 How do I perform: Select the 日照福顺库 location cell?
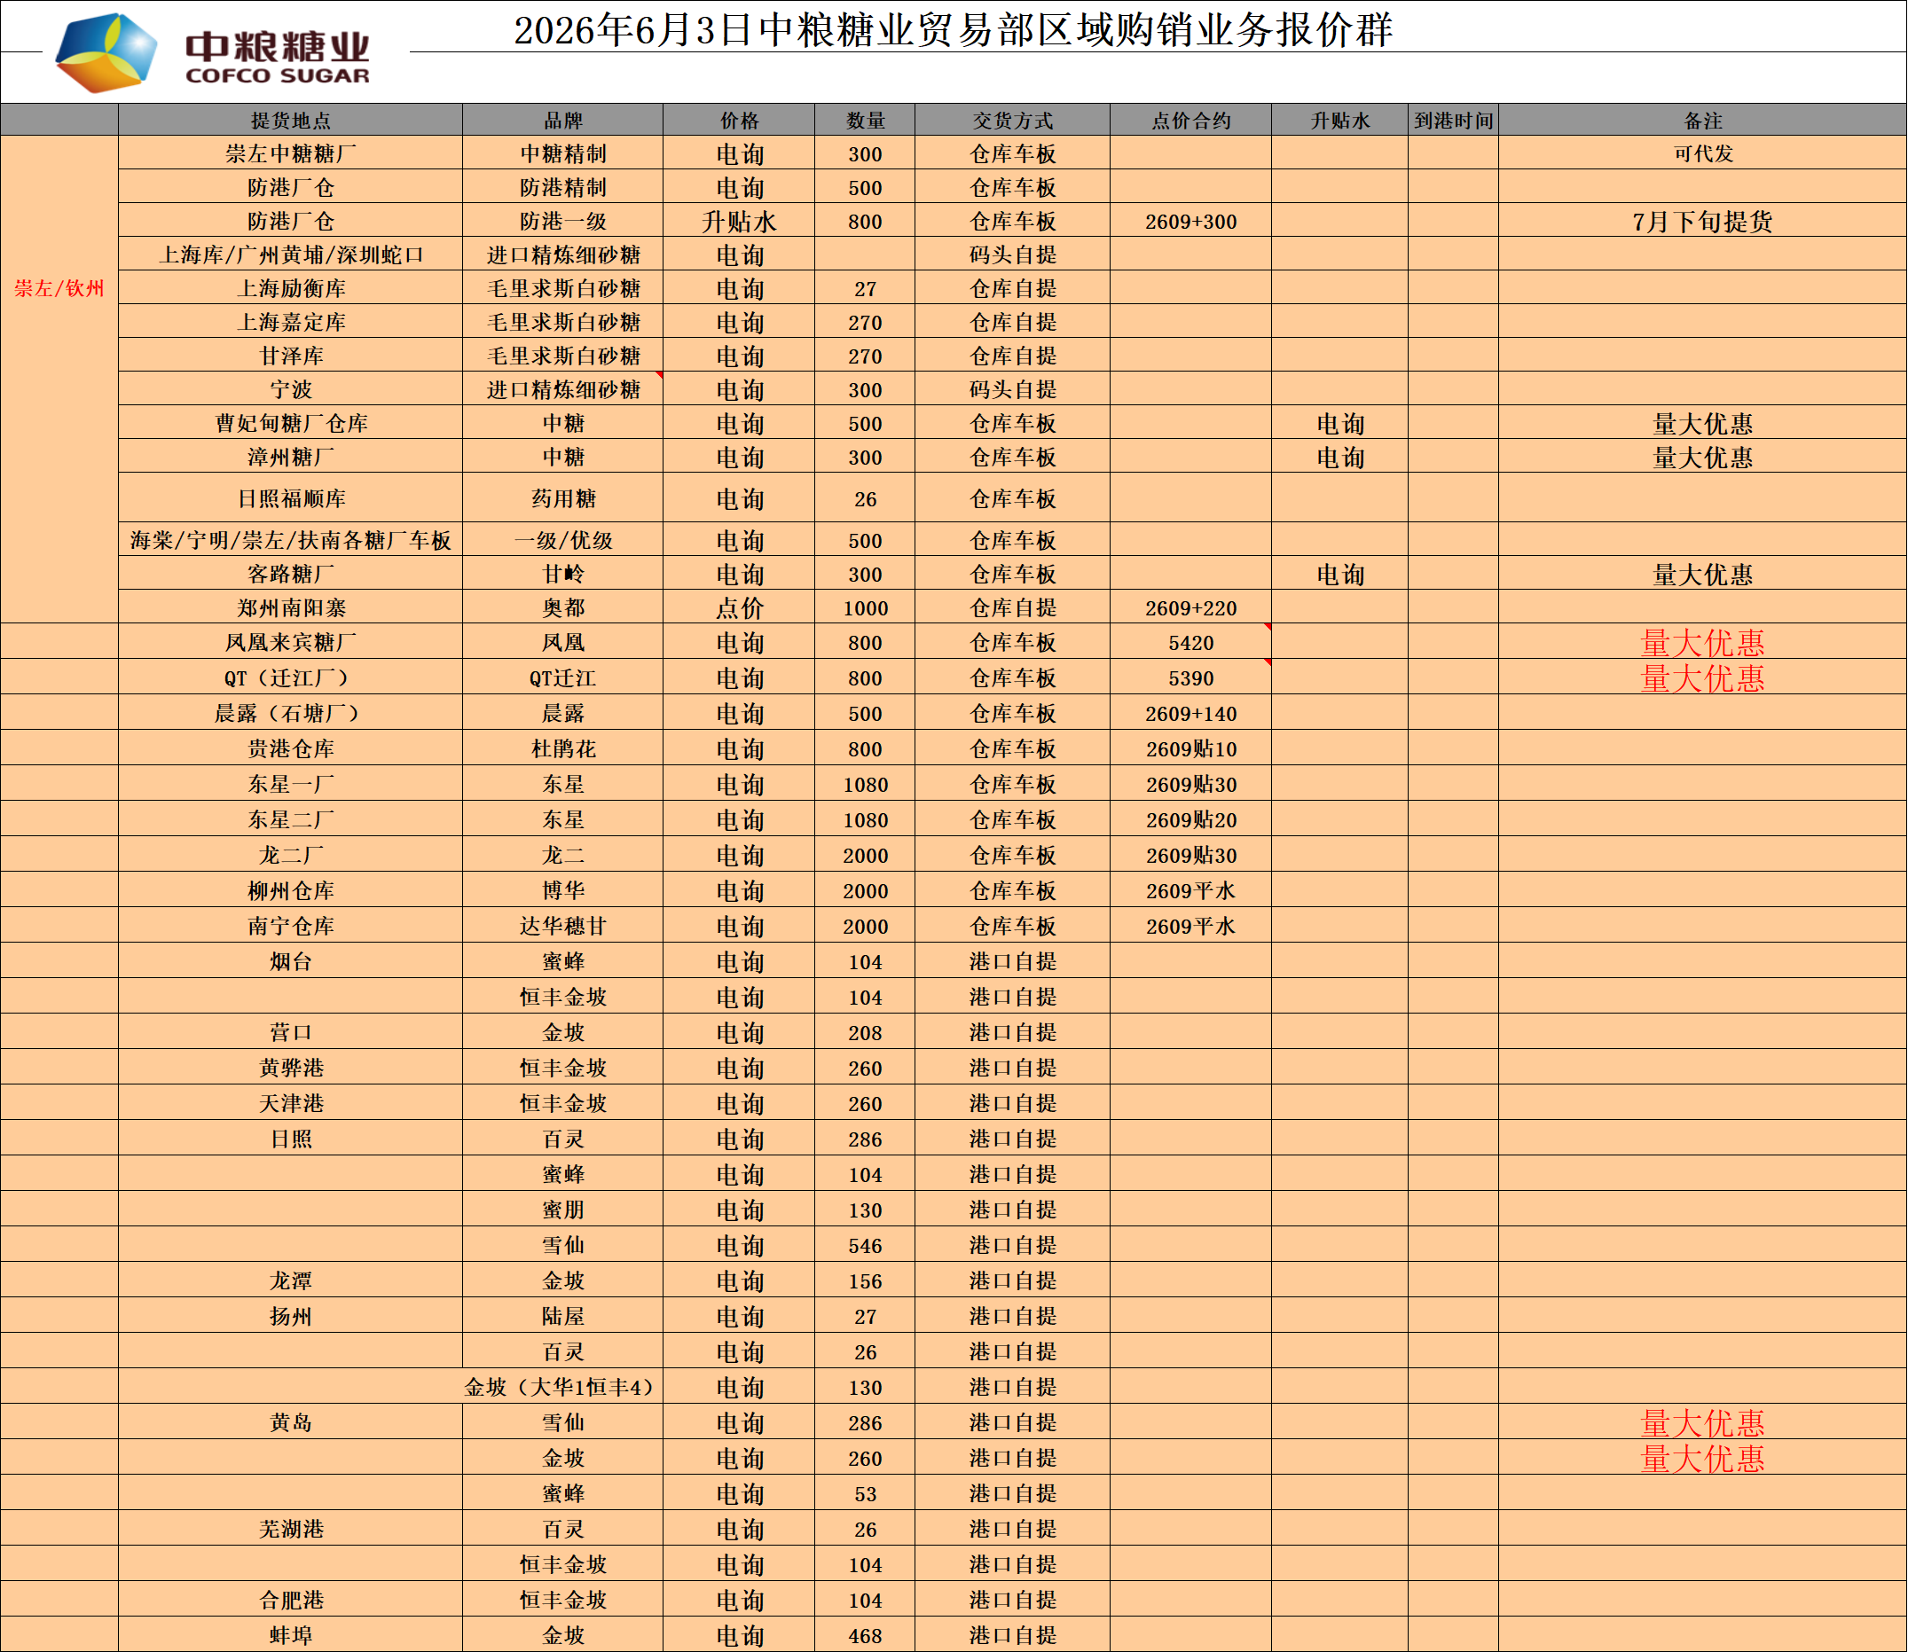click(x=290, y=498)
